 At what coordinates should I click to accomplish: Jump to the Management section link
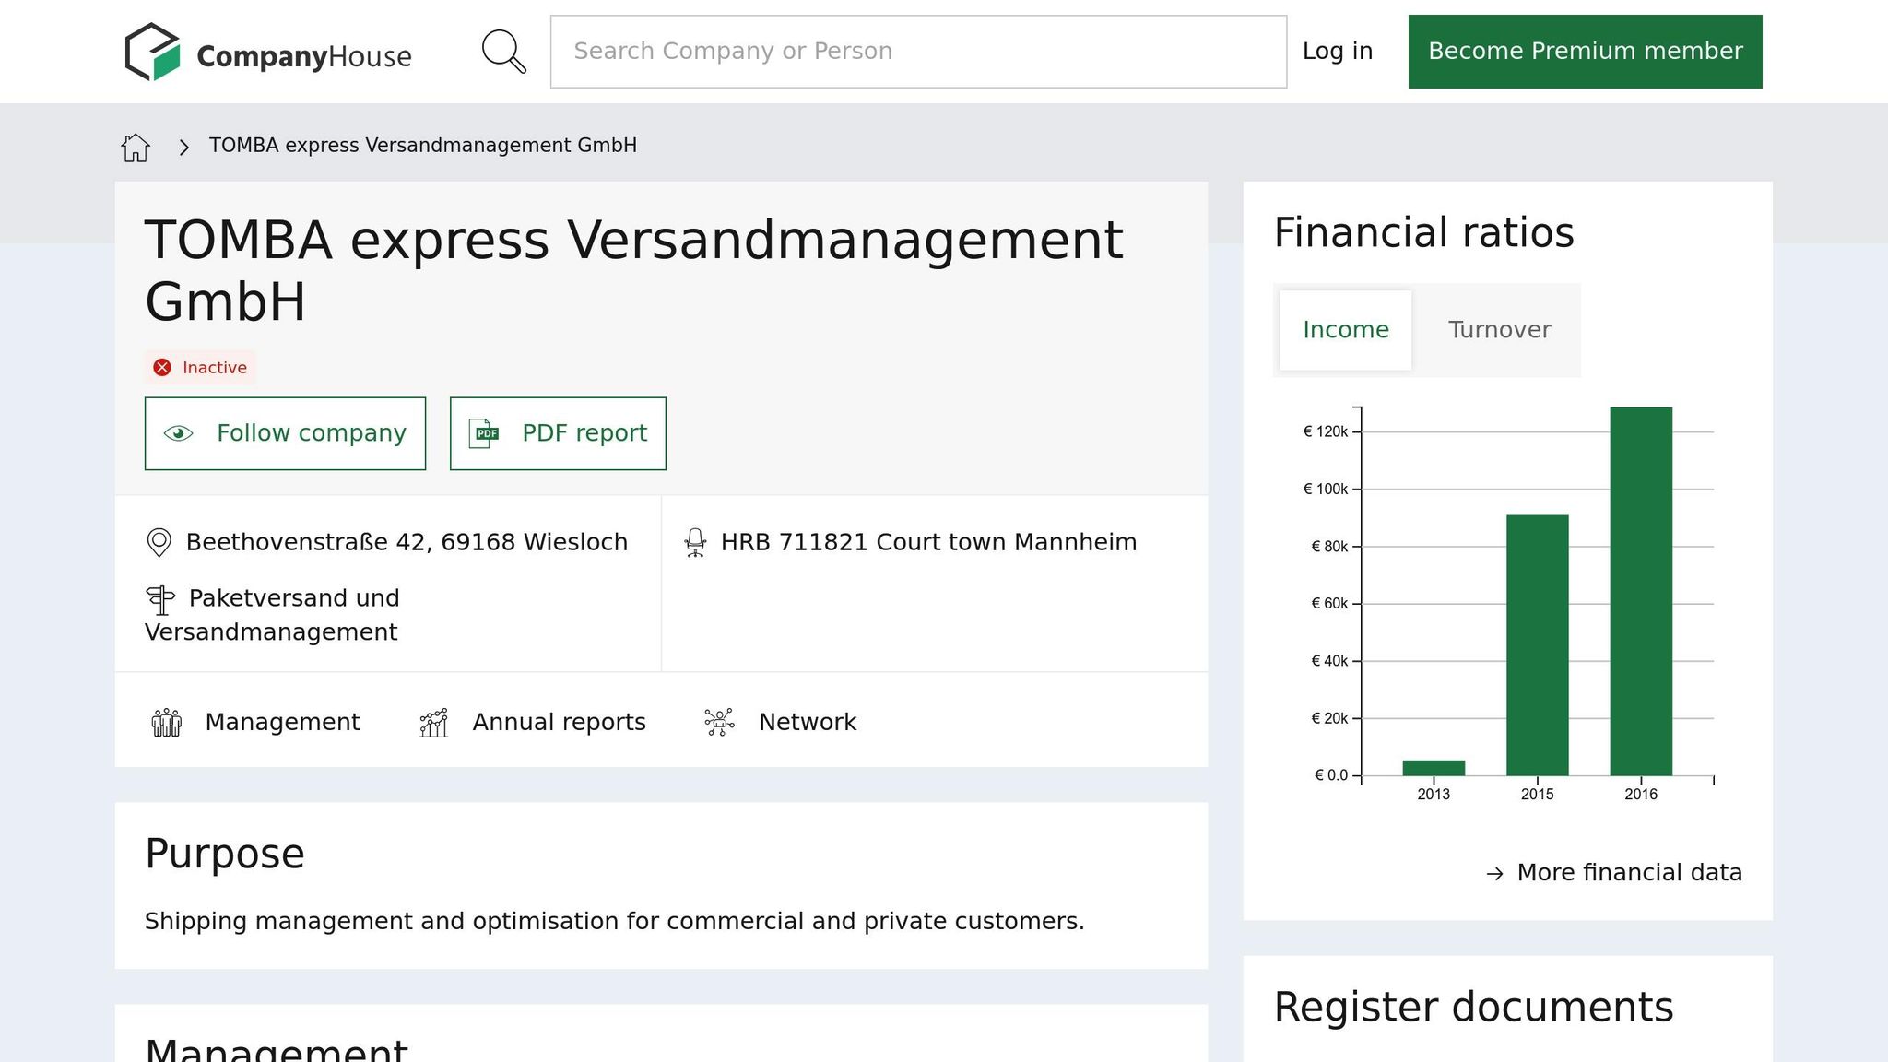point(282,722)
